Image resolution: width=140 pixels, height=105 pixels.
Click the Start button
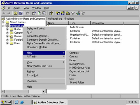[x=6, y=102]
